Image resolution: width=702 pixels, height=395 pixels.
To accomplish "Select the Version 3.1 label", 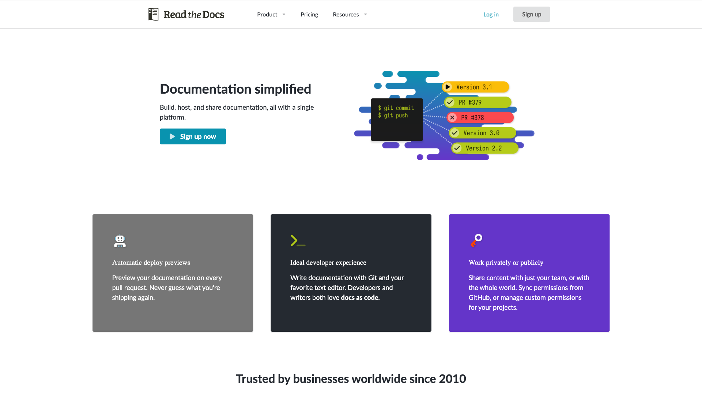I will [x=474, y=87].
